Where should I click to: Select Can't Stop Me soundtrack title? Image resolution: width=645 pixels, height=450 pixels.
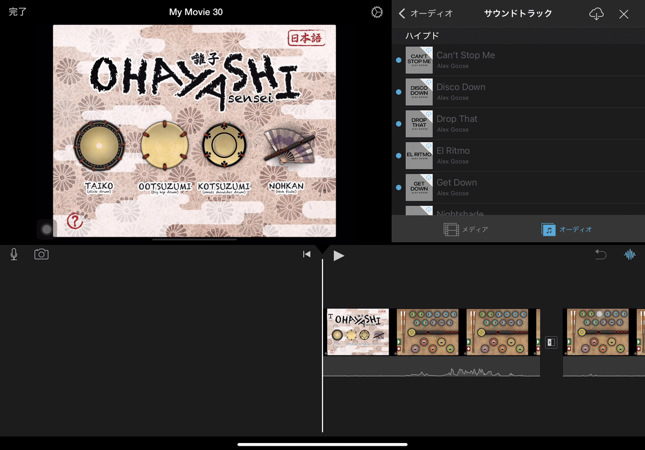(465, 55)
